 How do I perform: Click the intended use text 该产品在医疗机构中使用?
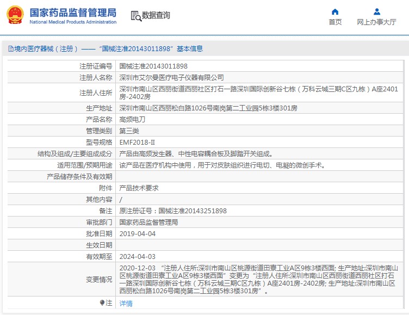coord(222,165)
